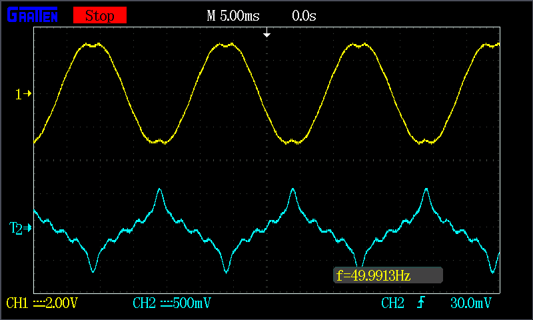Toggle the red Stop acquisition indicator
The image size is (533, 320).
99,16
